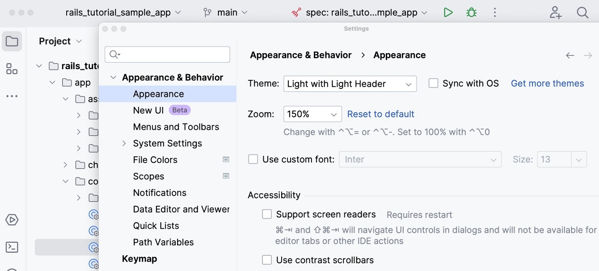Select Menus and Toolbars in settings list
Image resolution: width=599 pixels, height=271 pixels.
point(176,127)
